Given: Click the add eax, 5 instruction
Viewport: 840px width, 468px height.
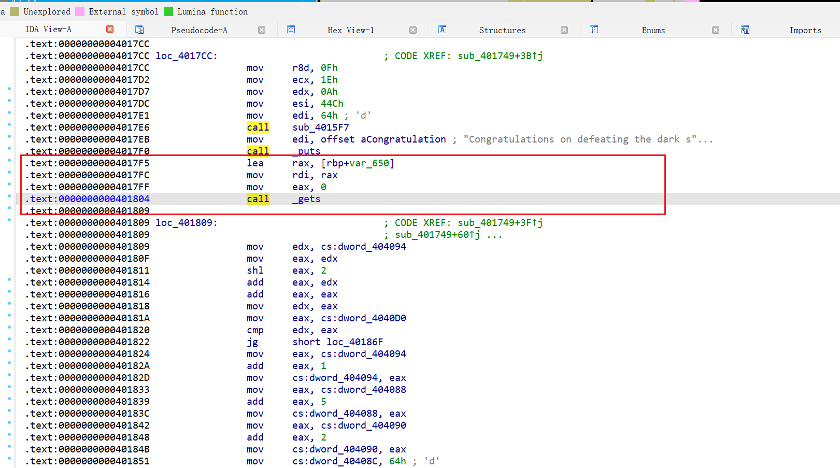Looking at the screenshot, I should (x=287, y=402).
